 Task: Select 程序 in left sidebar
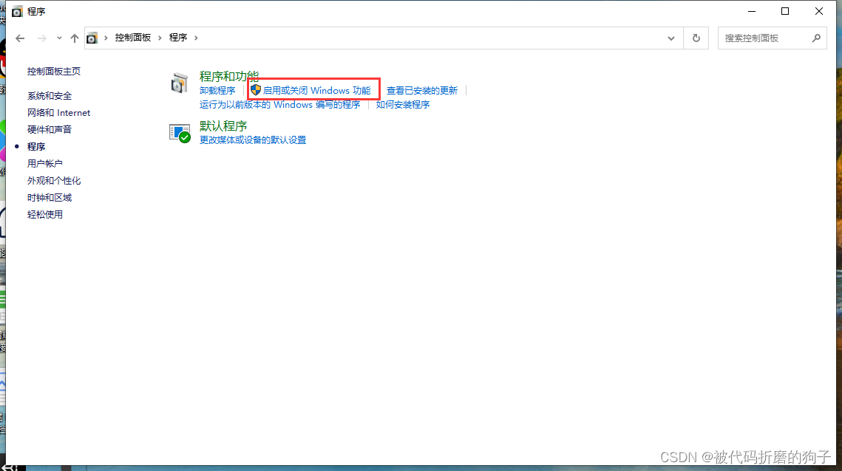tap(36, 146)
